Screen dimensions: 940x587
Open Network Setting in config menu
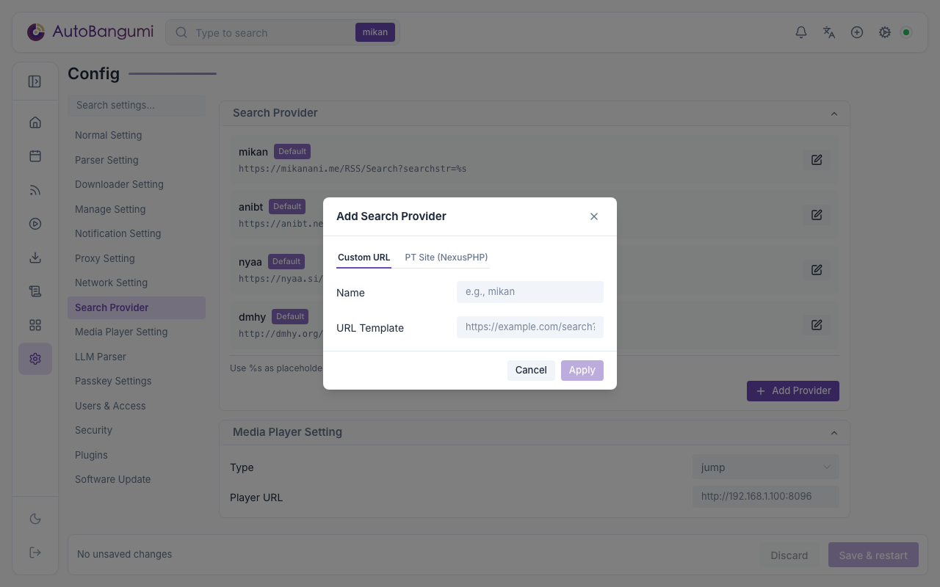(x=137, y=282)
